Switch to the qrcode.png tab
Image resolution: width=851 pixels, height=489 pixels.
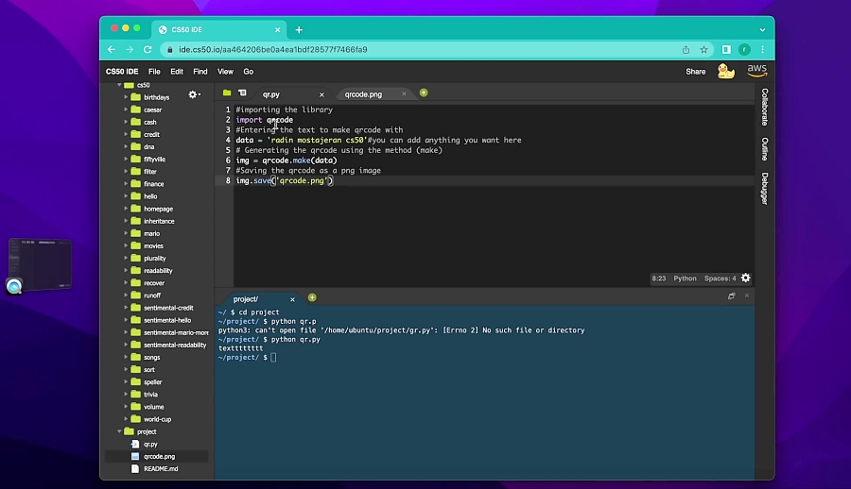[x=363, y=94]
